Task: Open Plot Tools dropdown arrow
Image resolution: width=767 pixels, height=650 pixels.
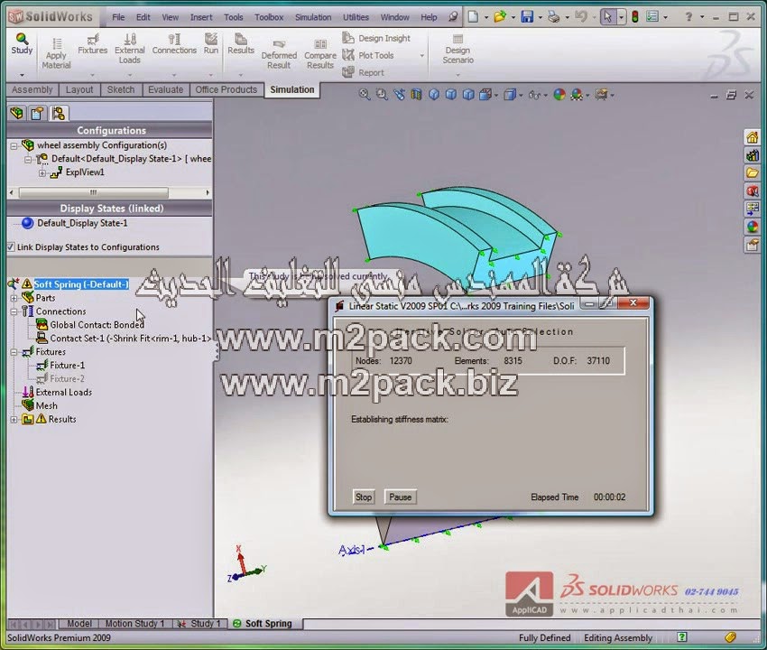Action: (x=421, y=56)
